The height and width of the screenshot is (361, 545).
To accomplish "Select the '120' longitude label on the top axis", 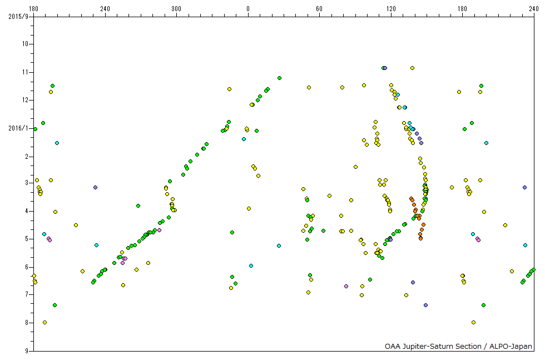I will (391, 9).
